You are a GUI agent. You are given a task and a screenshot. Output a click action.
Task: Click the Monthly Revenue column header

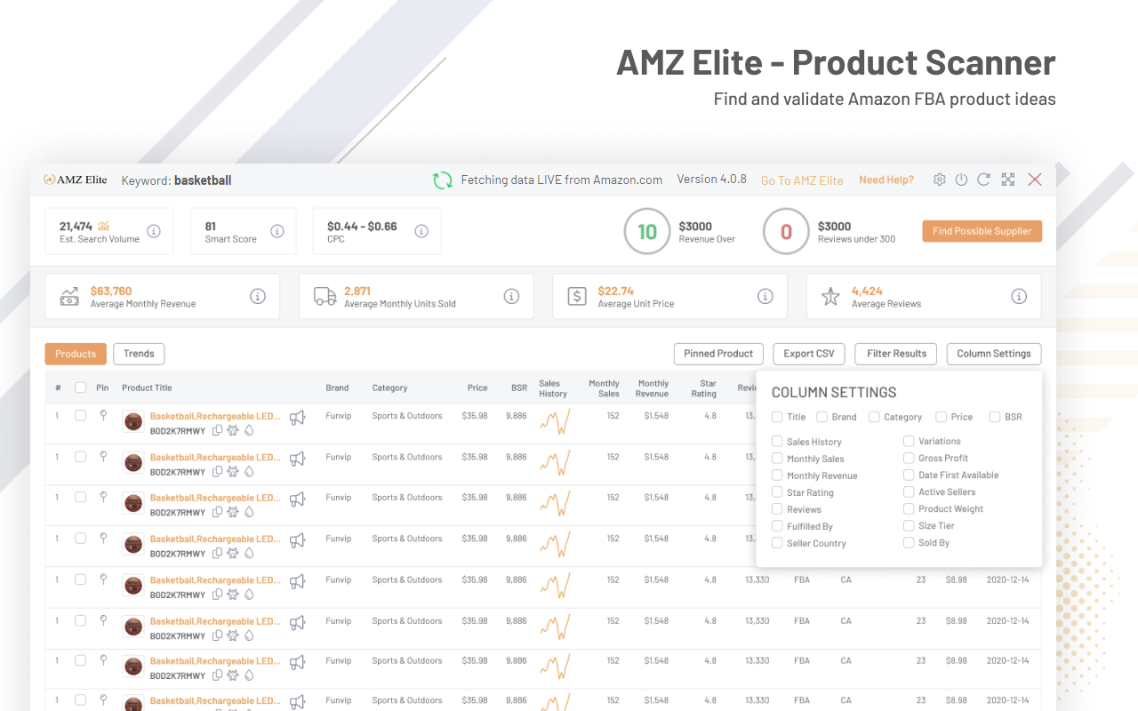click(653, 388)
